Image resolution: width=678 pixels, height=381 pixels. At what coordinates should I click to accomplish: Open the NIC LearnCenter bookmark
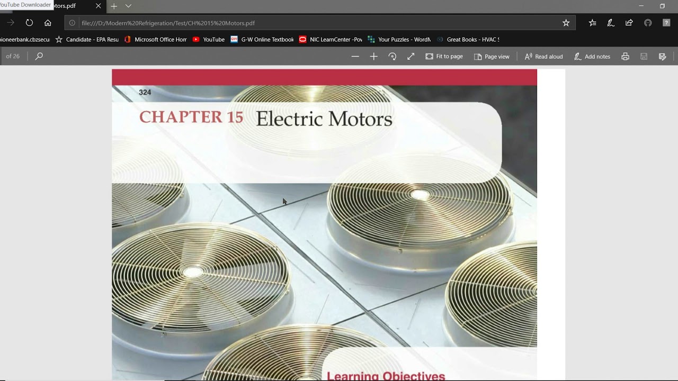click(x=331, y=39)
